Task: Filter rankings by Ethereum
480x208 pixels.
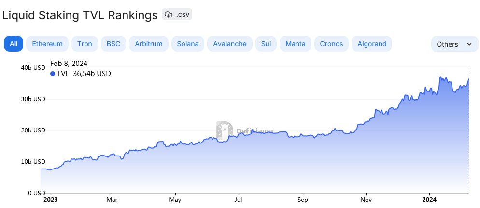Action: (x=47, y=44)
